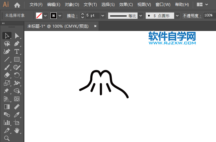The image size is (216, 142).
Task: Activate the Eraser tool
Action: coord(7,75)
